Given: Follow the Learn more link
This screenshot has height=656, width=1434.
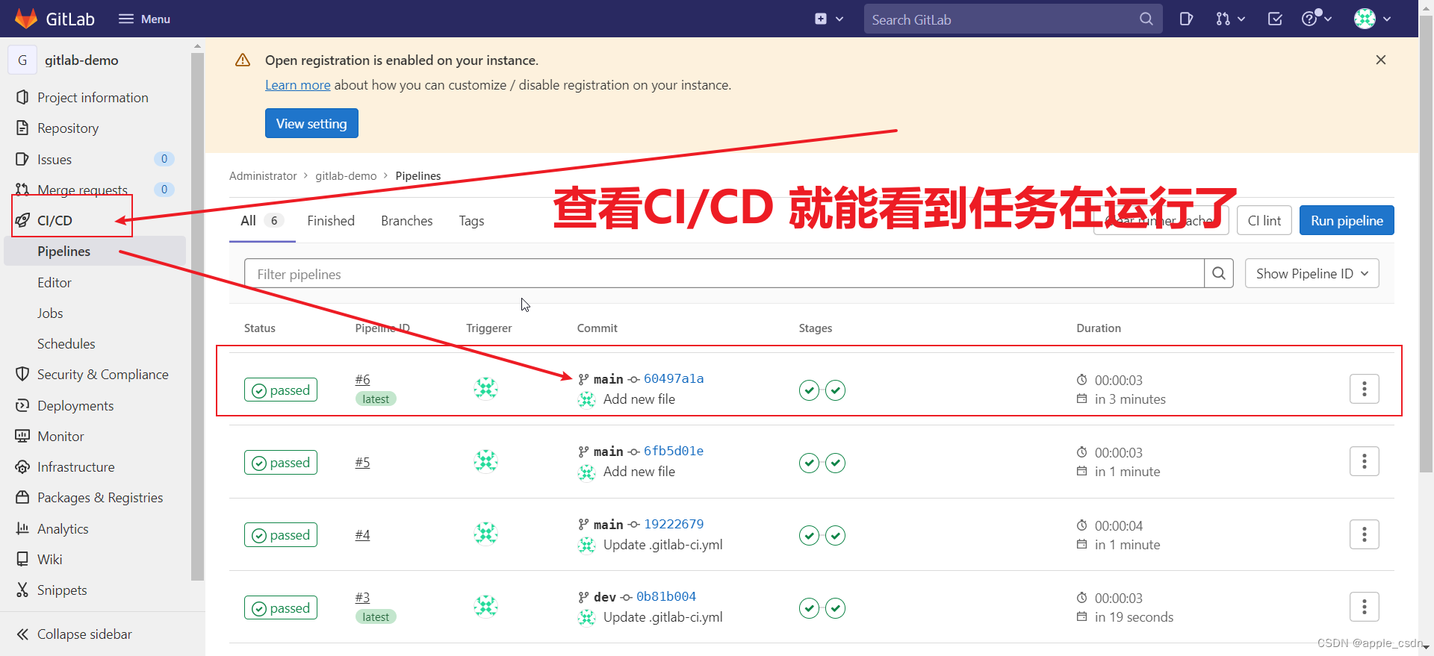Looking at the screenshot, I should pyautogui.click(x=297, y=85).
